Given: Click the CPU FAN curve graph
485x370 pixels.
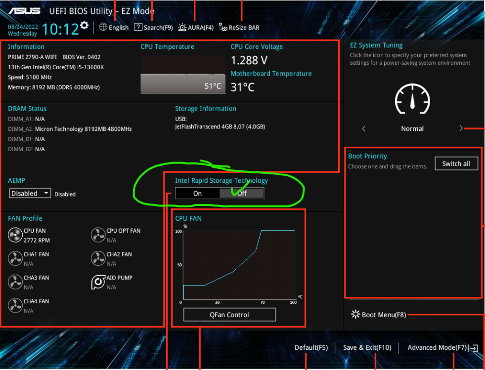Looking at the screenshot, I should click(x=239, y=265).
